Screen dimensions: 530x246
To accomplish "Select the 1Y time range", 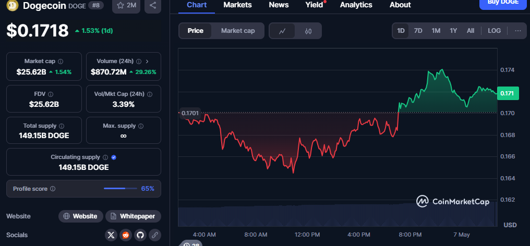I will coord(453,31).
